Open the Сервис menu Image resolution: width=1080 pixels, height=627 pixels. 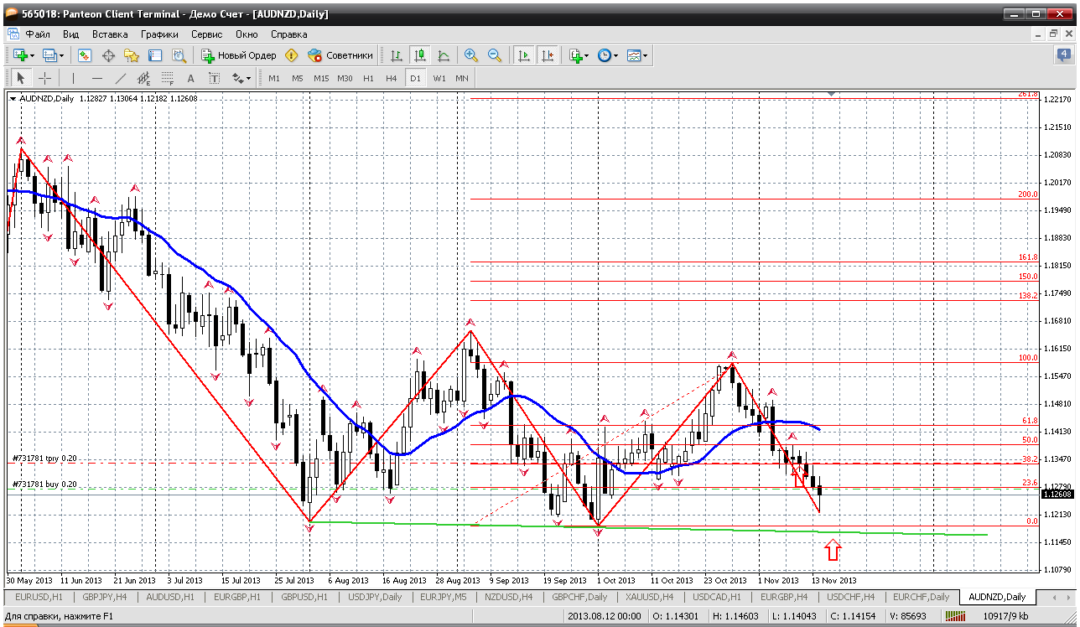point(206,34)
